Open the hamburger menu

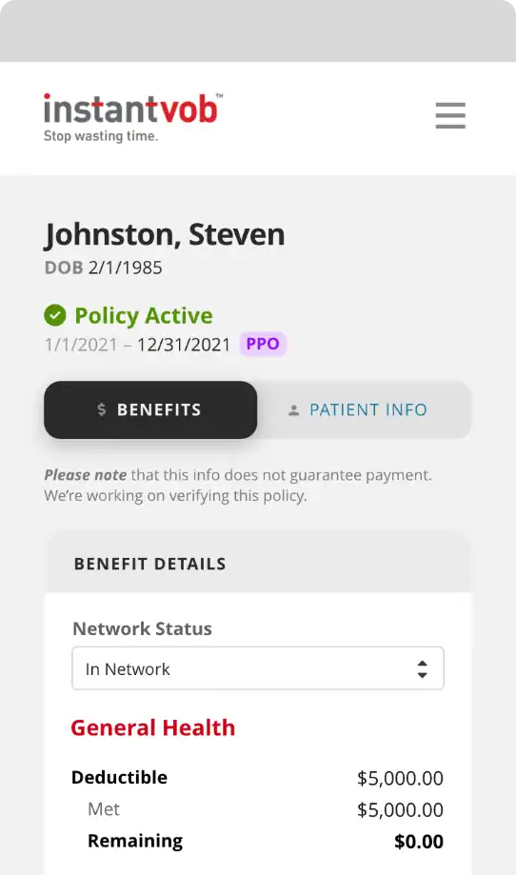click(x=450, y=115)
